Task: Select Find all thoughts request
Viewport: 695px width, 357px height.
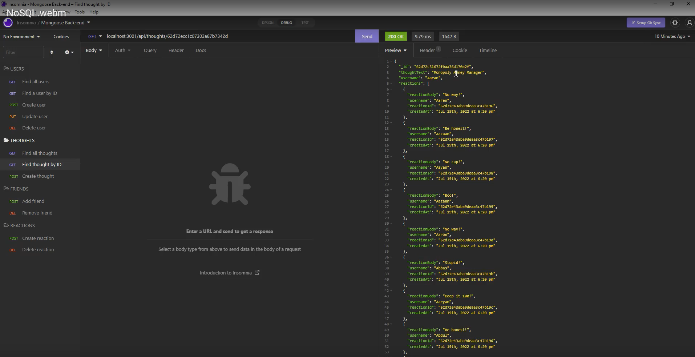Action: pos(40,153)
